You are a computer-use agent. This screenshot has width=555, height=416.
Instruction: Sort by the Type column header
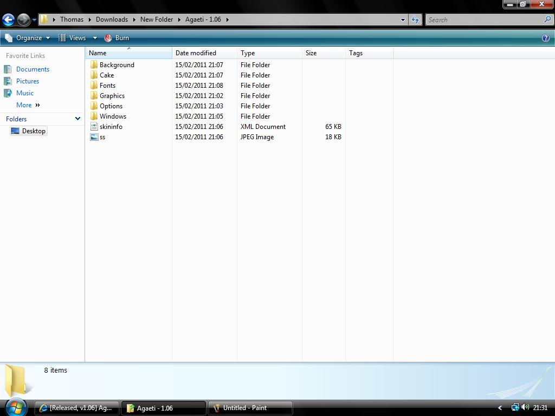270,53
